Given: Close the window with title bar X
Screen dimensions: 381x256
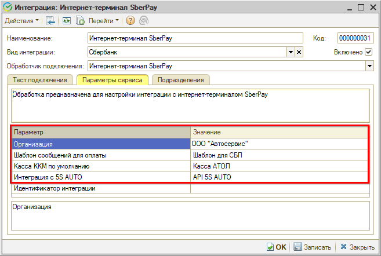Looking at the screenshot, I should coord(373,8).
